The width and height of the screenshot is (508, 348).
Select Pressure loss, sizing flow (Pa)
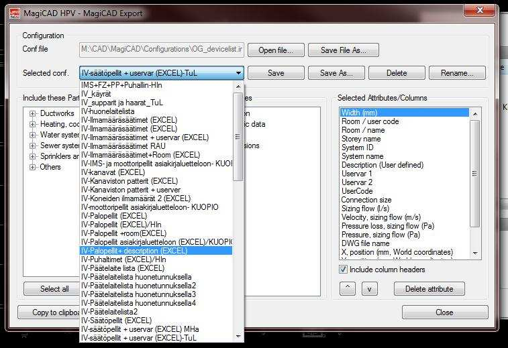click(x=405, y=226)
